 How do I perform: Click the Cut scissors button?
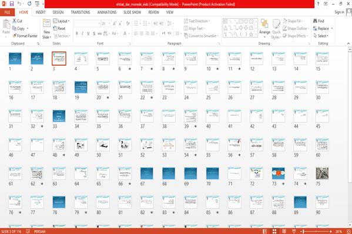tap(17, 21)
